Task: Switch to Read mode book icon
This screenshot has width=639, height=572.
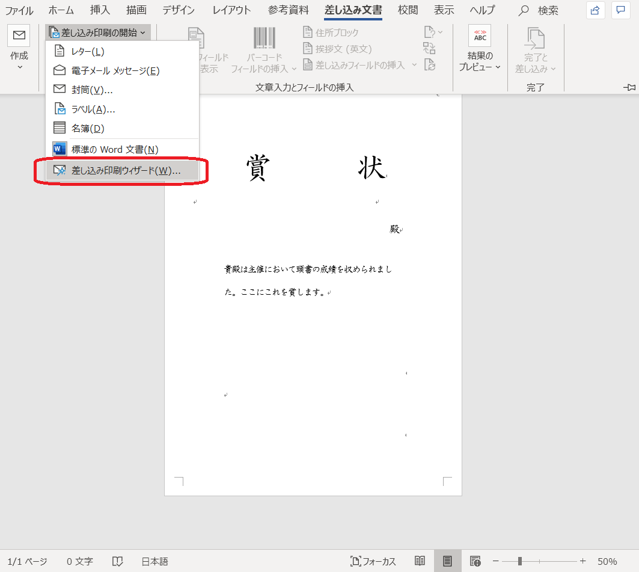Action: [420, 561]
